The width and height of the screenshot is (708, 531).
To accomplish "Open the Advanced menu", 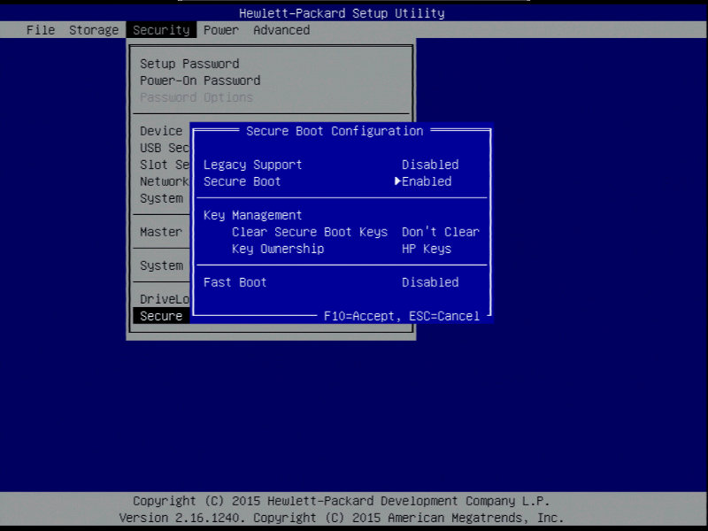I will tap(281, 30).
